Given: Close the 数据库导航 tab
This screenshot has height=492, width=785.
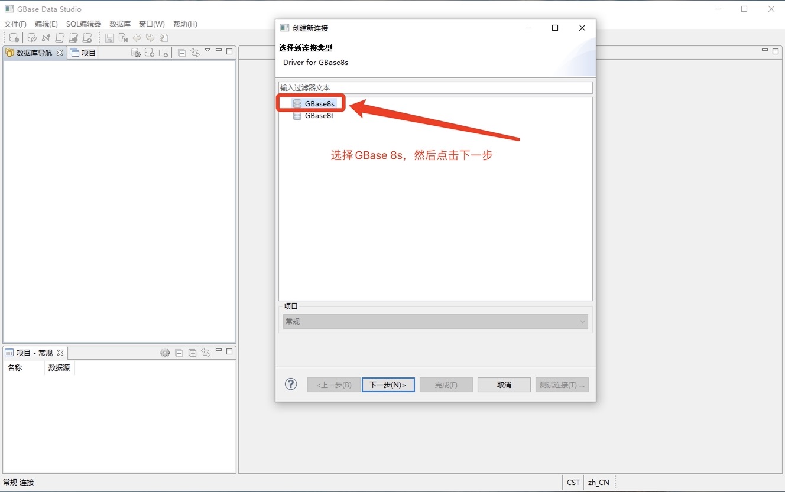Looking at the screenshot, I should click(x=60, y=53).
